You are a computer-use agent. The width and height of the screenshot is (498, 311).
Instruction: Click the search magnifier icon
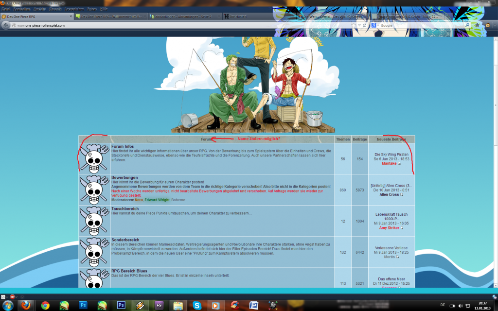pos(467,25)
